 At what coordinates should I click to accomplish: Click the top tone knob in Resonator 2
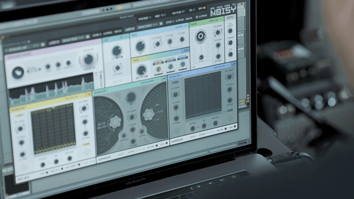pyautogui.click(x=131, y=97)
